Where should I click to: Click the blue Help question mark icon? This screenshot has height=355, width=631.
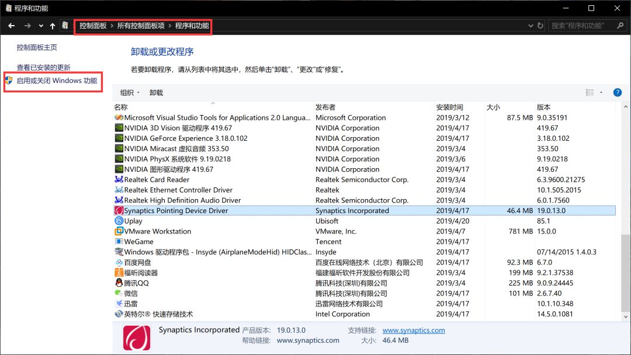pyautogui.click(x=618, y=92)
